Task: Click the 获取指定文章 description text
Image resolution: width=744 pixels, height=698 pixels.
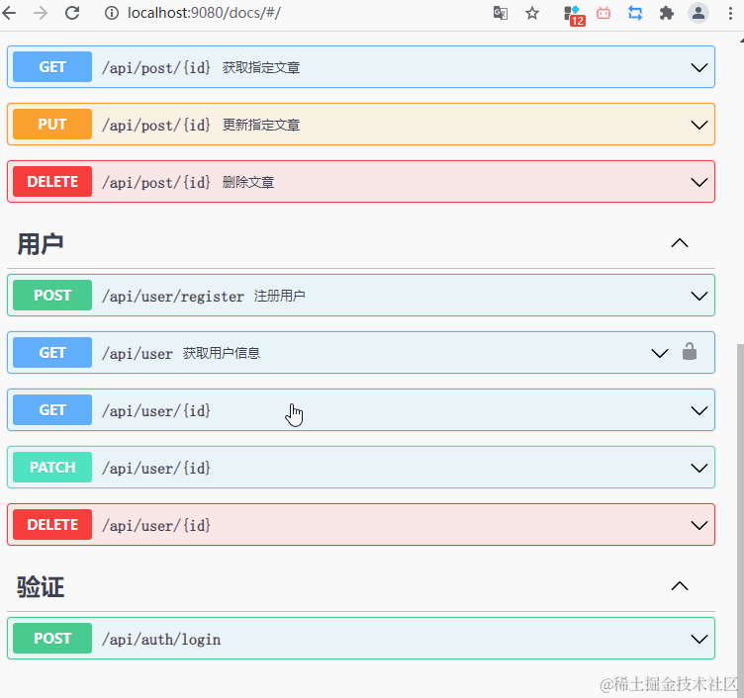Action: coord(261,68)
